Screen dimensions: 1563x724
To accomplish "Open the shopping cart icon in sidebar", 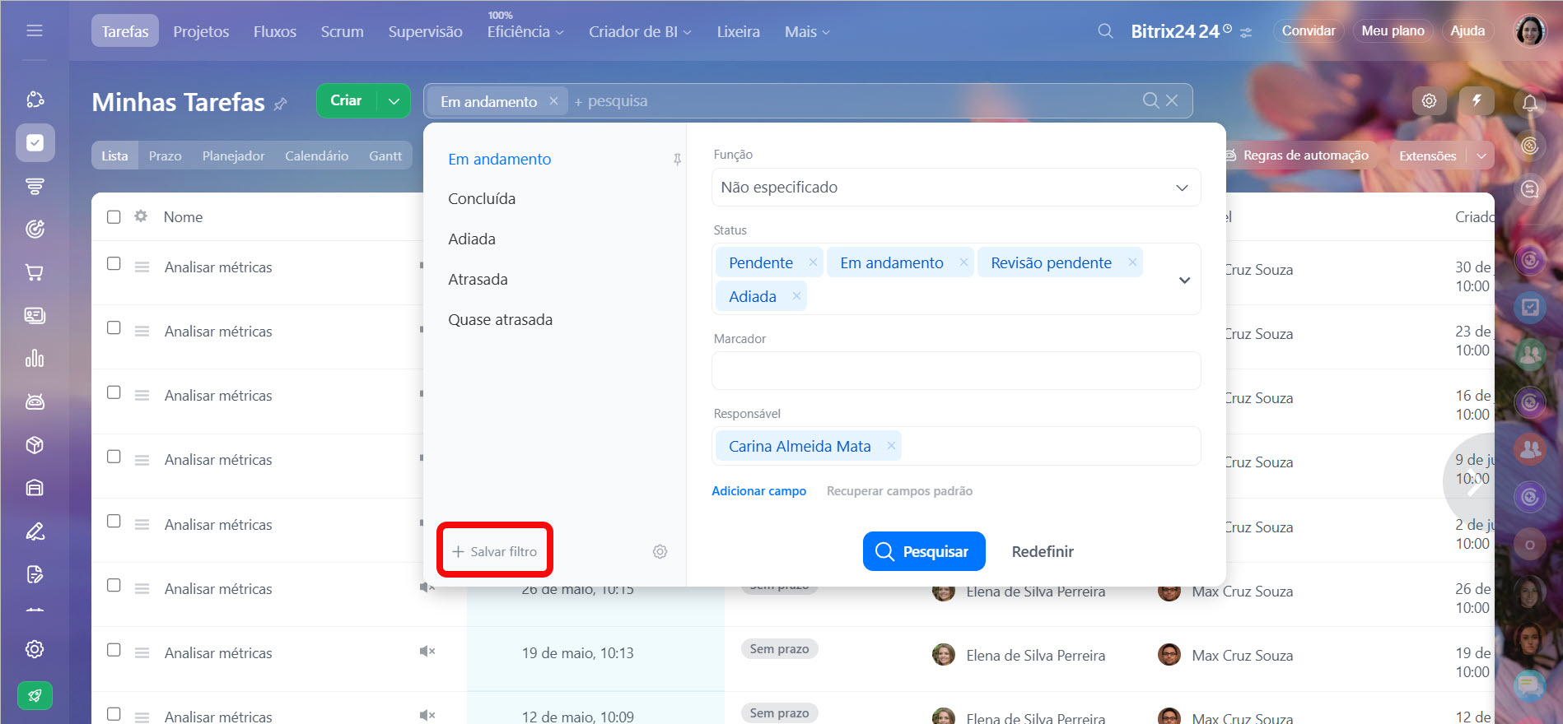I will (x=35, y=272).
